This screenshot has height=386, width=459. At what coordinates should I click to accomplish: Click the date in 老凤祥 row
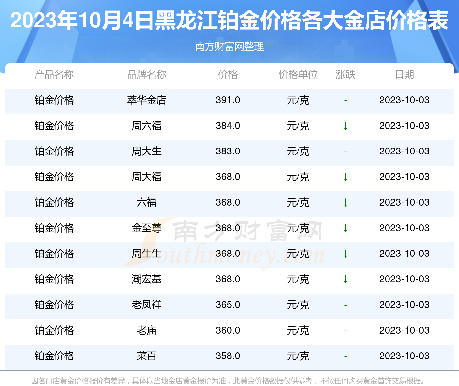tap(404, 305)
